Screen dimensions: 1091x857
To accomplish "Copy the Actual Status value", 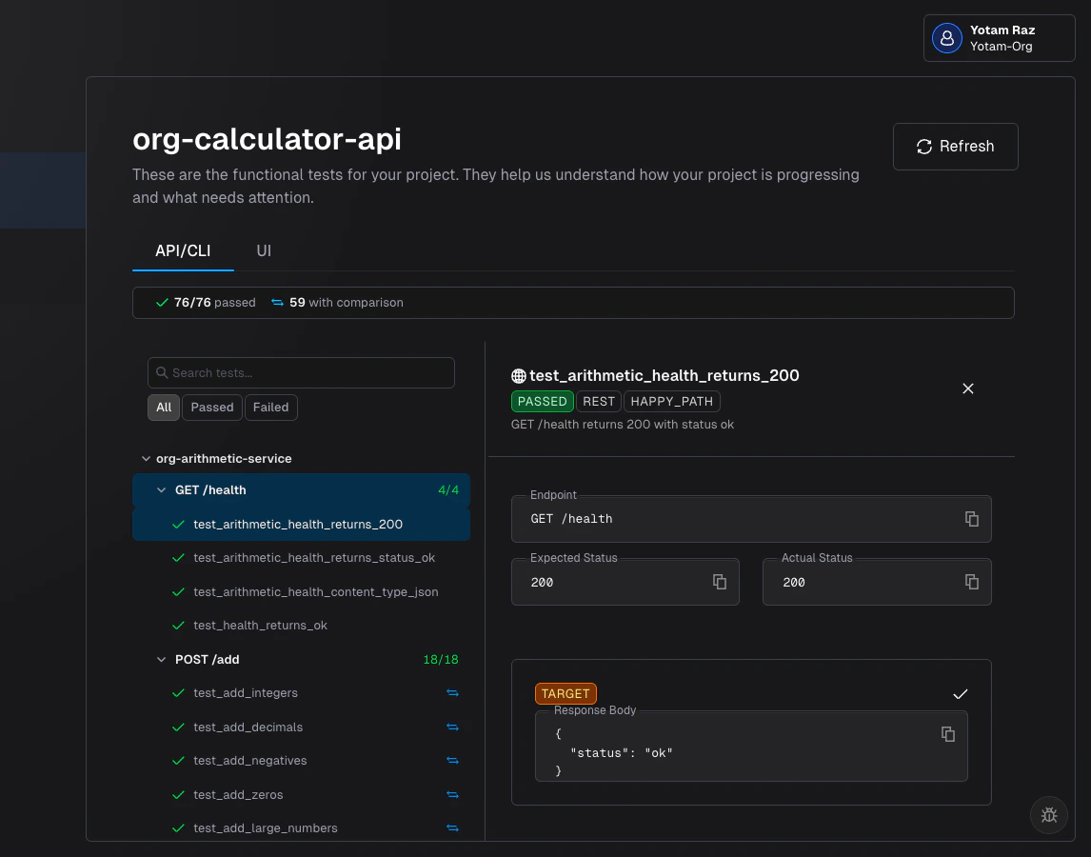I will coord(971,582).
